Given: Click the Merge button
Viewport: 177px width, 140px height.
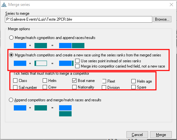Looking at the screenshot, I should (161, 135).
